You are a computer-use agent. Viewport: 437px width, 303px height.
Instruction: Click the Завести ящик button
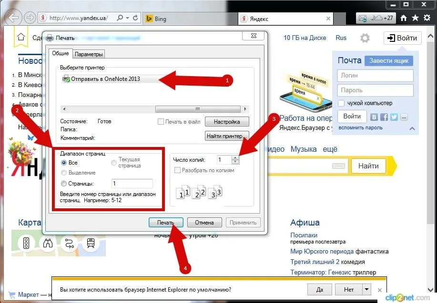pyautogui.click(x=389, y=61)
